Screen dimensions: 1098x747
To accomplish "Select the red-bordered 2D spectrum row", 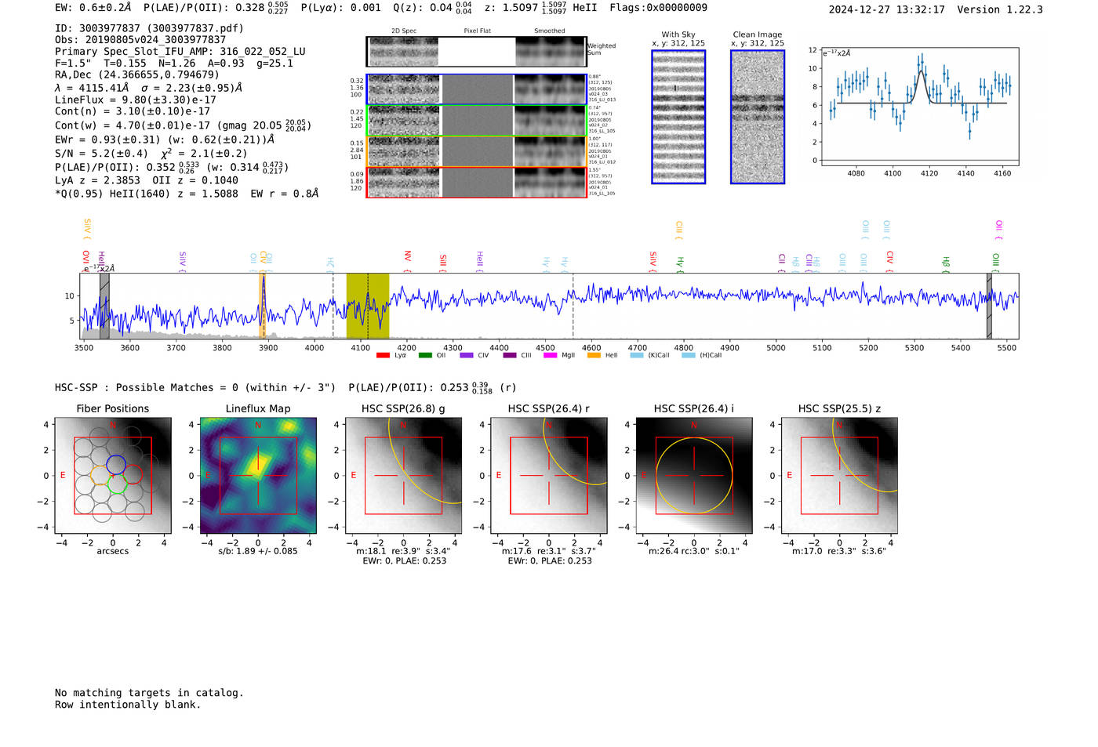I will coord(477,183).
